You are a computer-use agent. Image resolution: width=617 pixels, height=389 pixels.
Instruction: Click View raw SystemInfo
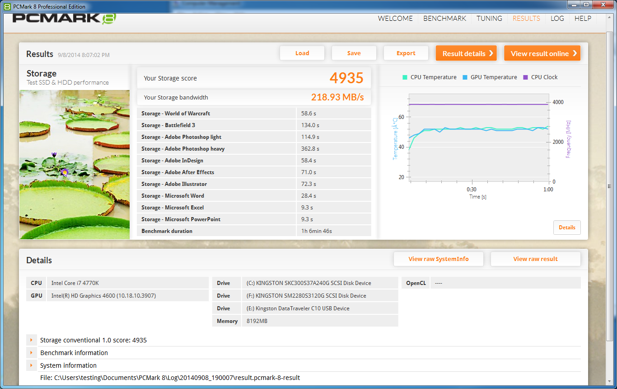click(x=439, y=259)
